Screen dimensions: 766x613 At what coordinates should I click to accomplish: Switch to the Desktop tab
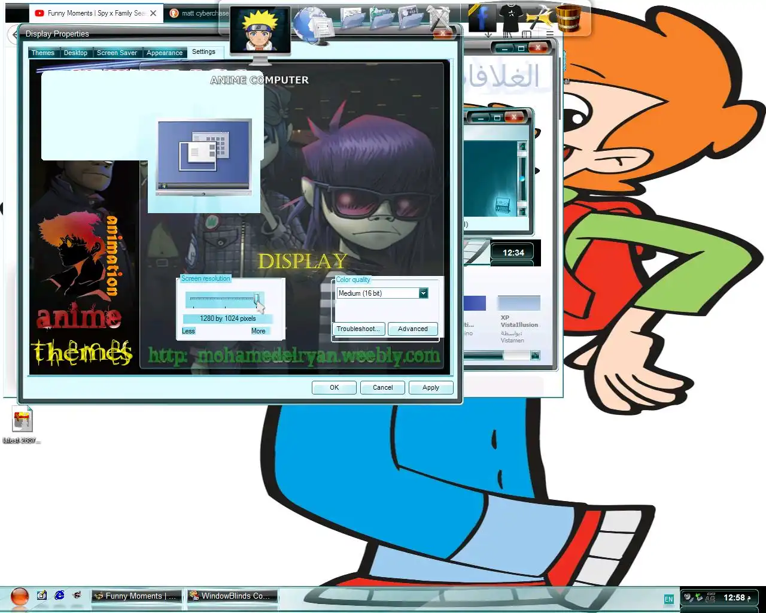pyautogui.click(x=75, y=53)
